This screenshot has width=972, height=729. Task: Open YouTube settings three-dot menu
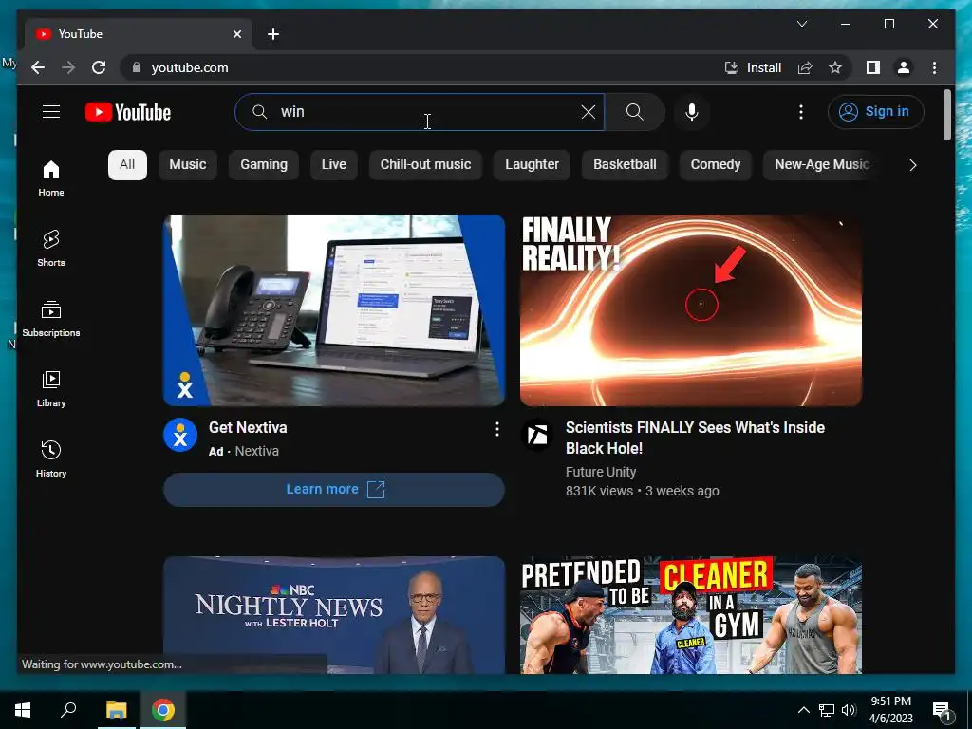click(801, 112)
